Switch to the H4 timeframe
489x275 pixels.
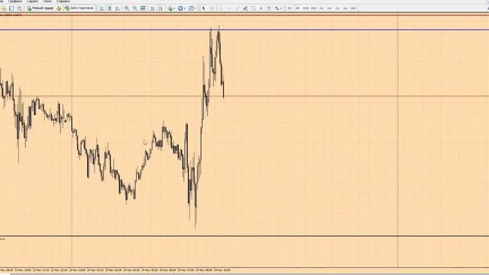click(329, 8)
